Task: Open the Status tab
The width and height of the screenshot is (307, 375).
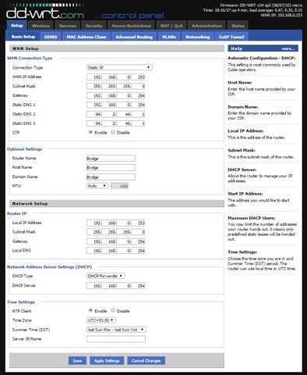Action: (238, 26)
